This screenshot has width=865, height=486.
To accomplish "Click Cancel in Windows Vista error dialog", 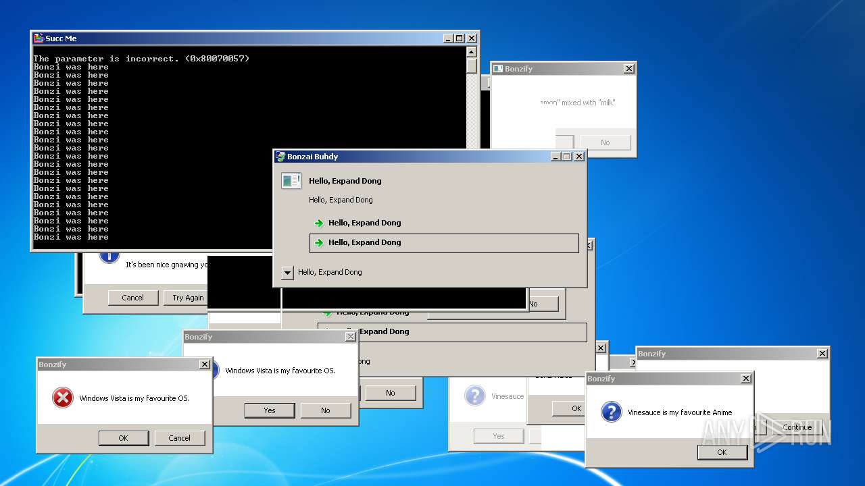I will click(179, 438).
